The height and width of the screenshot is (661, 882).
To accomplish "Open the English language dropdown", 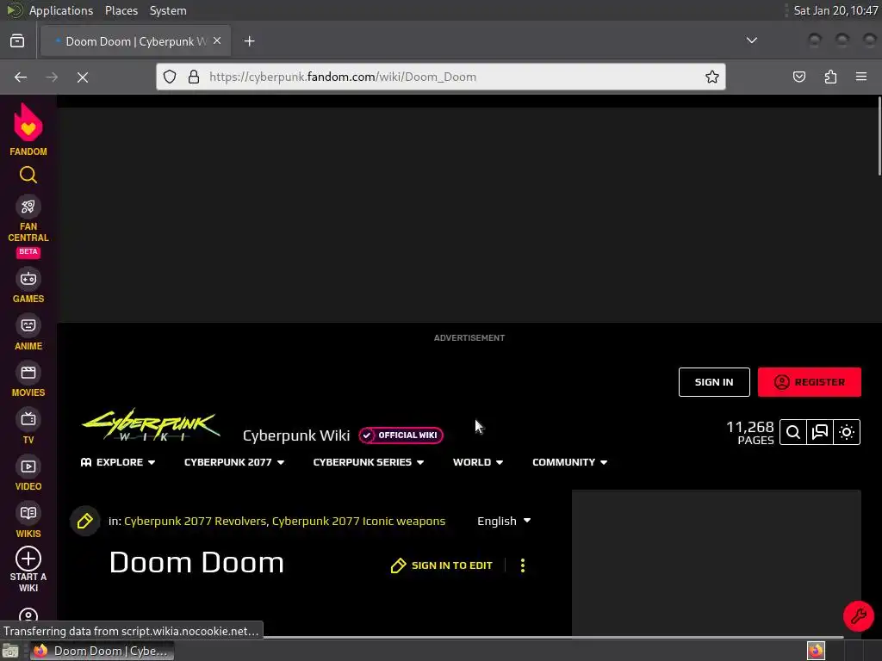I will tap(504, 521).
